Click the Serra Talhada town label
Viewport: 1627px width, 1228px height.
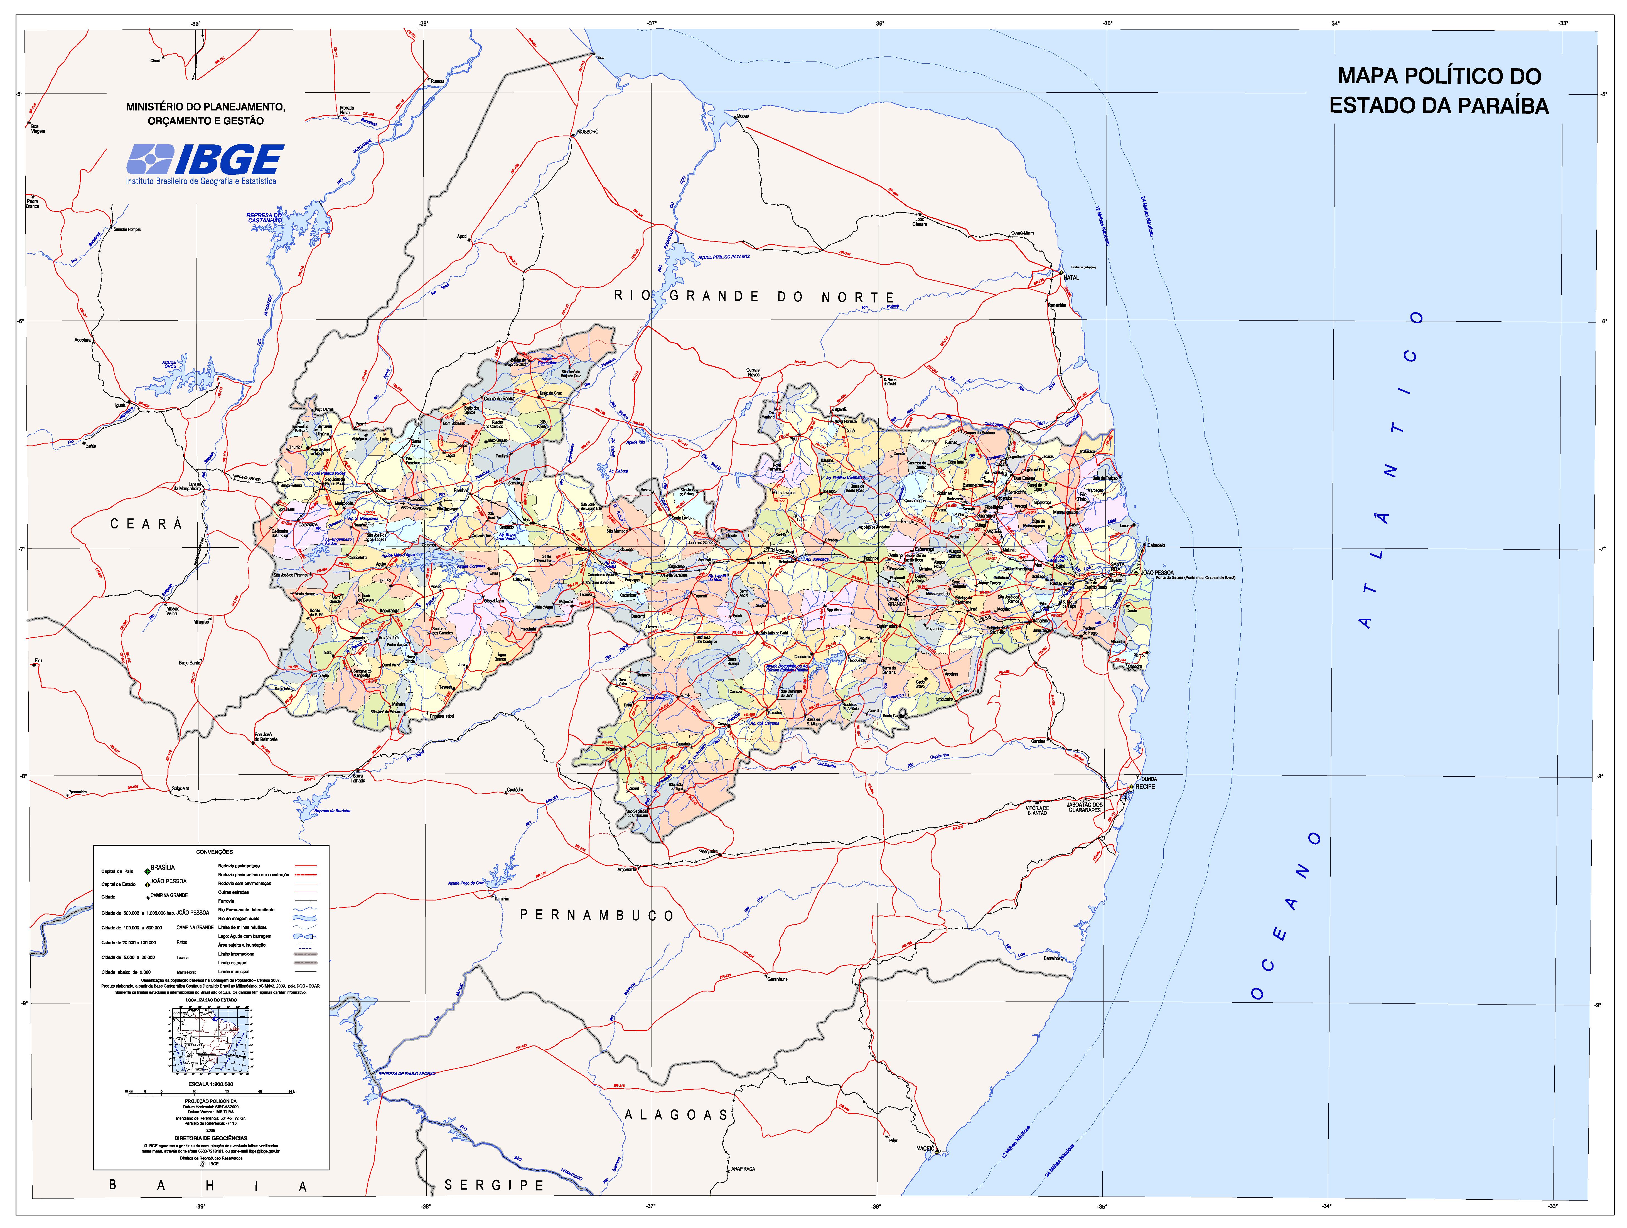pos(358,779)
